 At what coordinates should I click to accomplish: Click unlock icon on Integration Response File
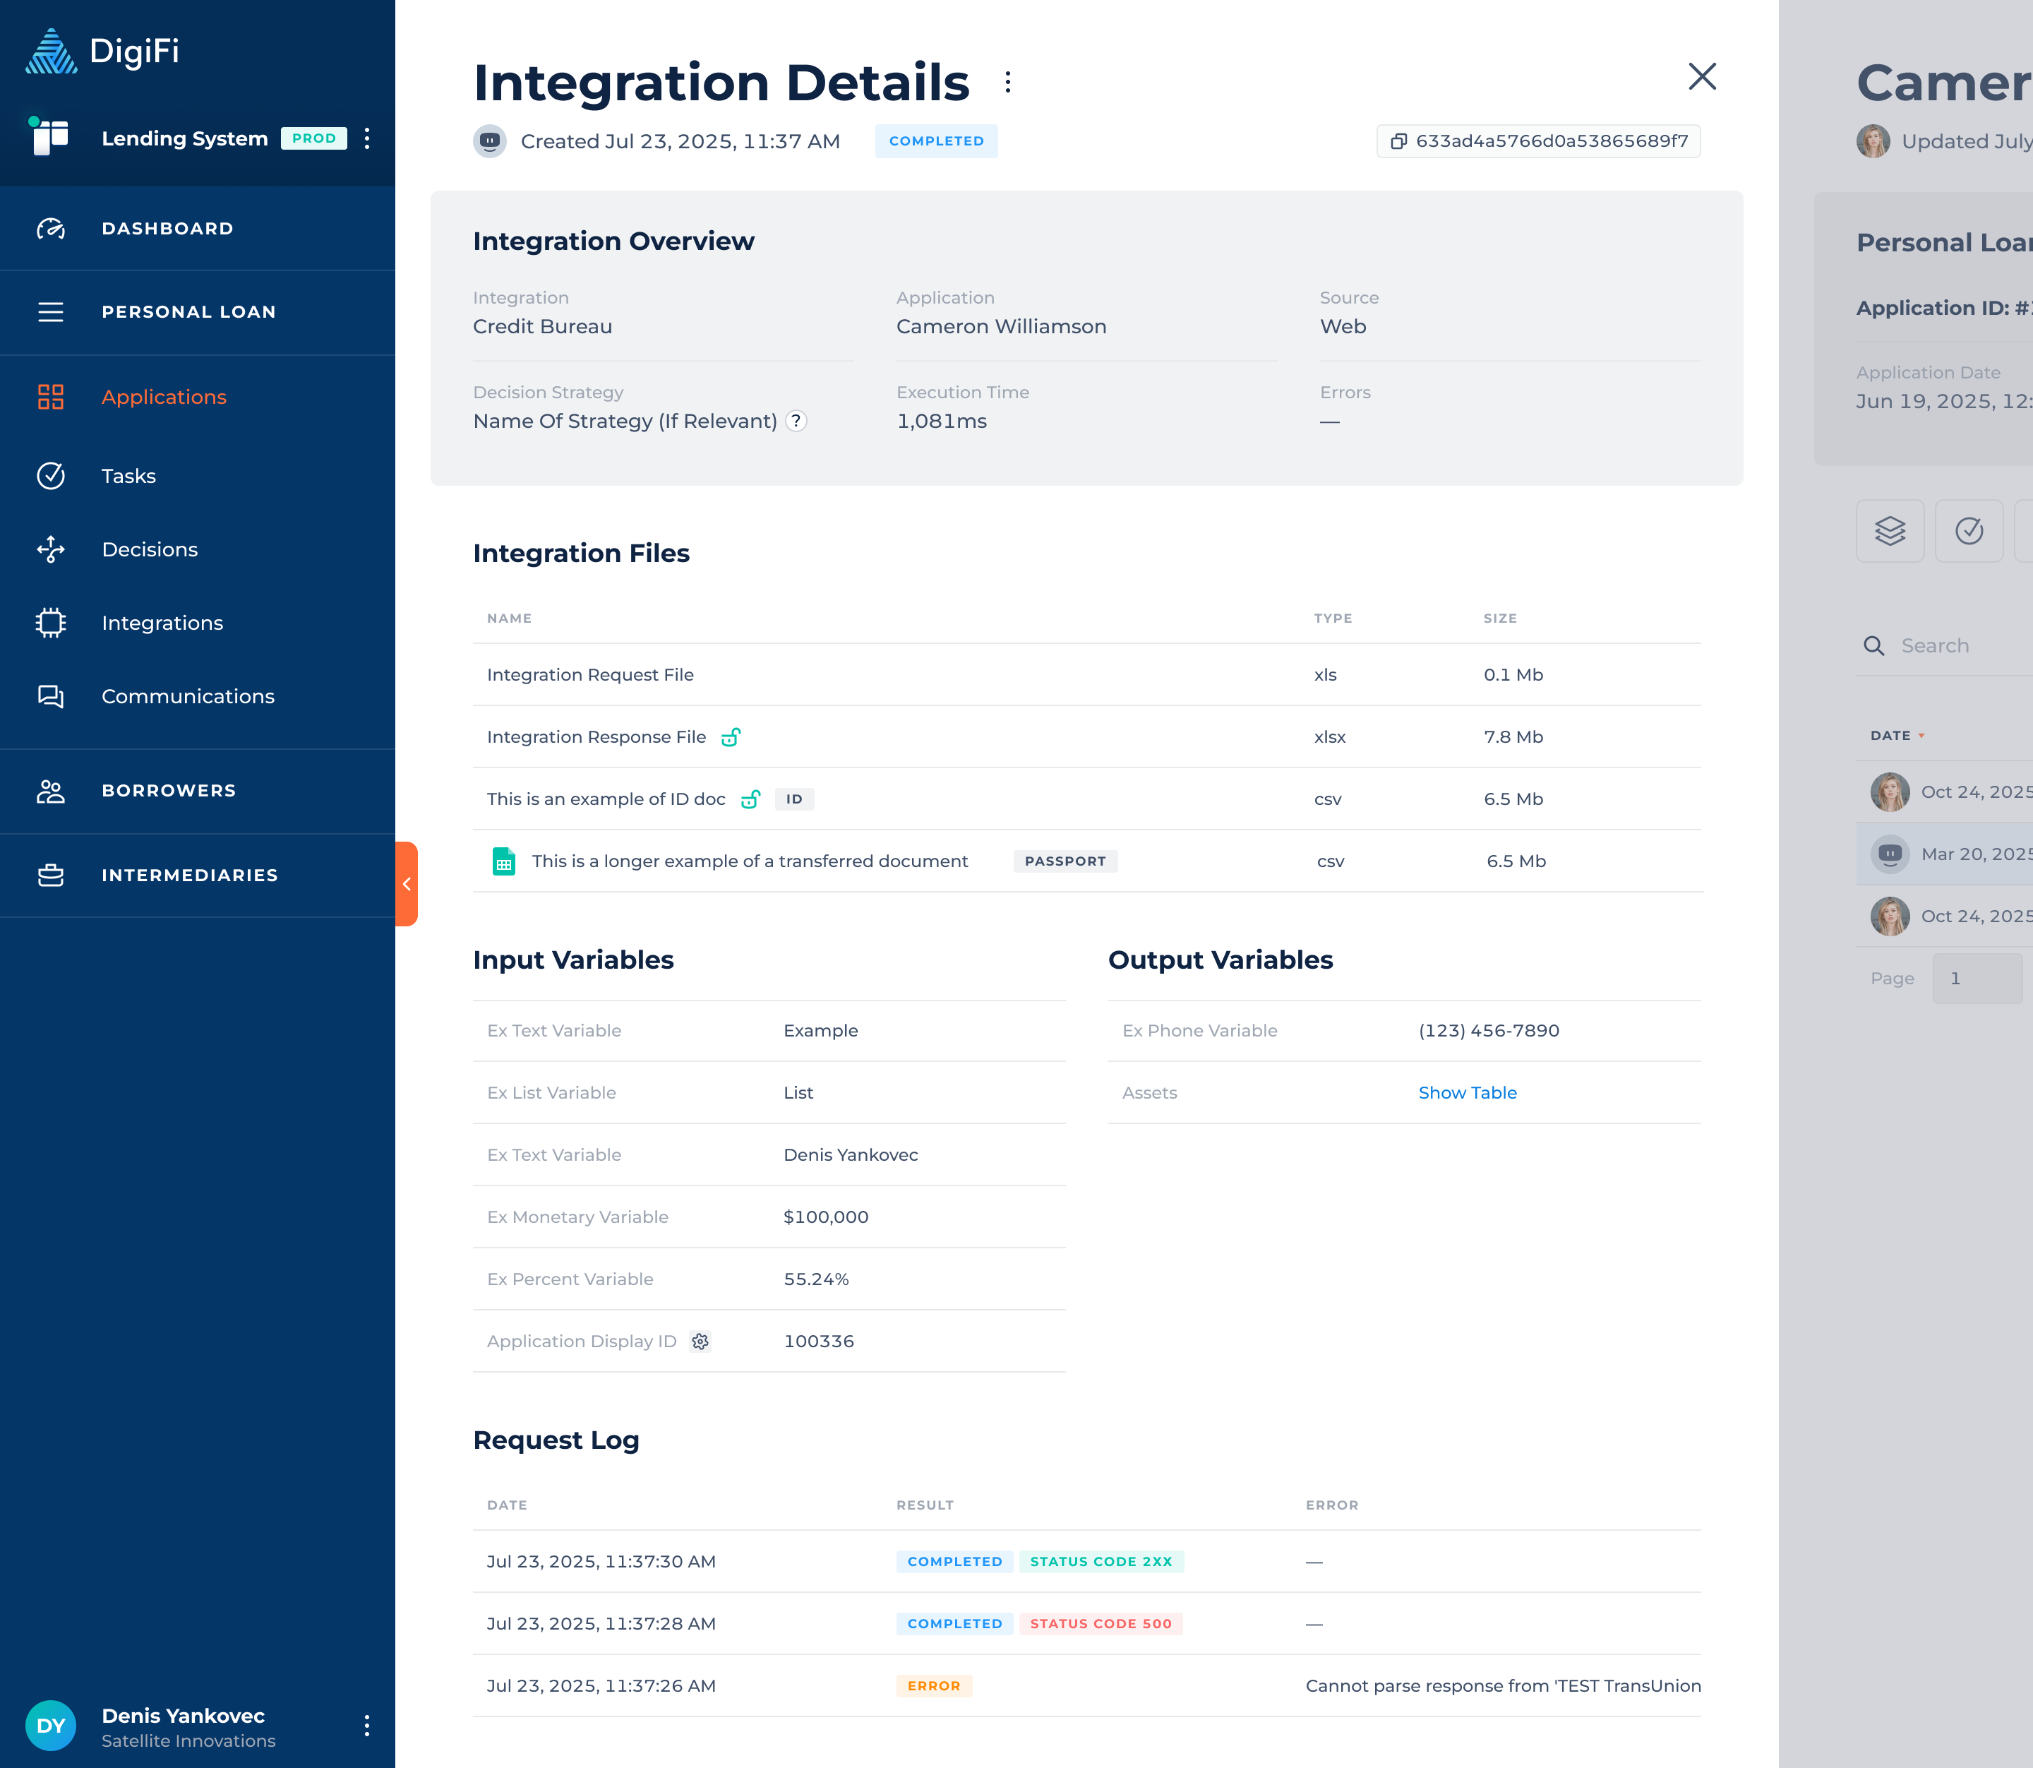(x=731, y=737)
